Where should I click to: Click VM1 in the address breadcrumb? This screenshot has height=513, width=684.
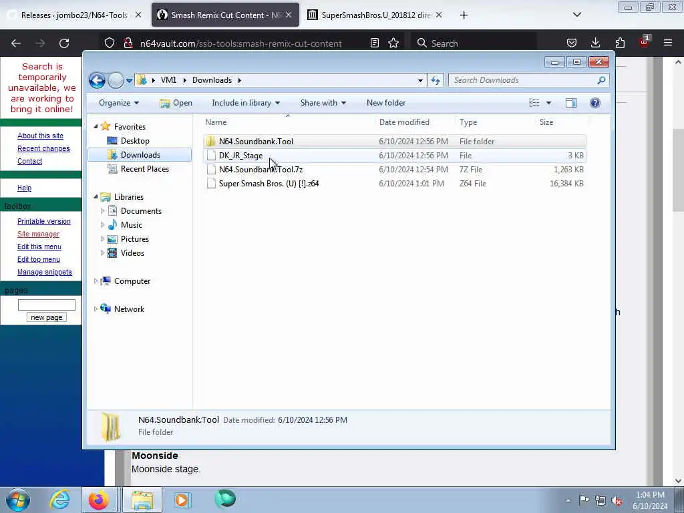[x=168, y=80]
